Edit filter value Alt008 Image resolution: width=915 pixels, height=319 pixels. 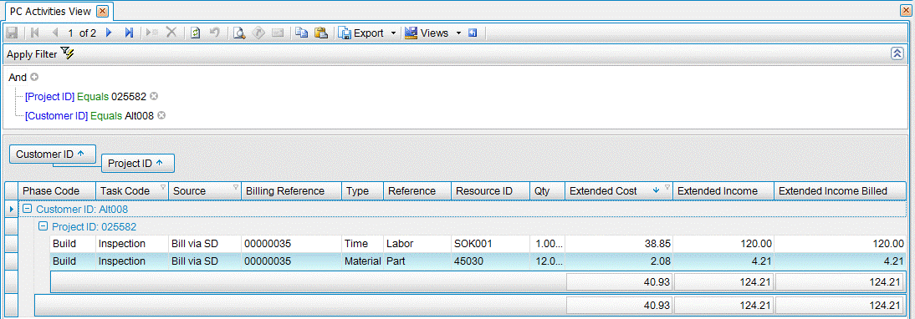(139, 116)
